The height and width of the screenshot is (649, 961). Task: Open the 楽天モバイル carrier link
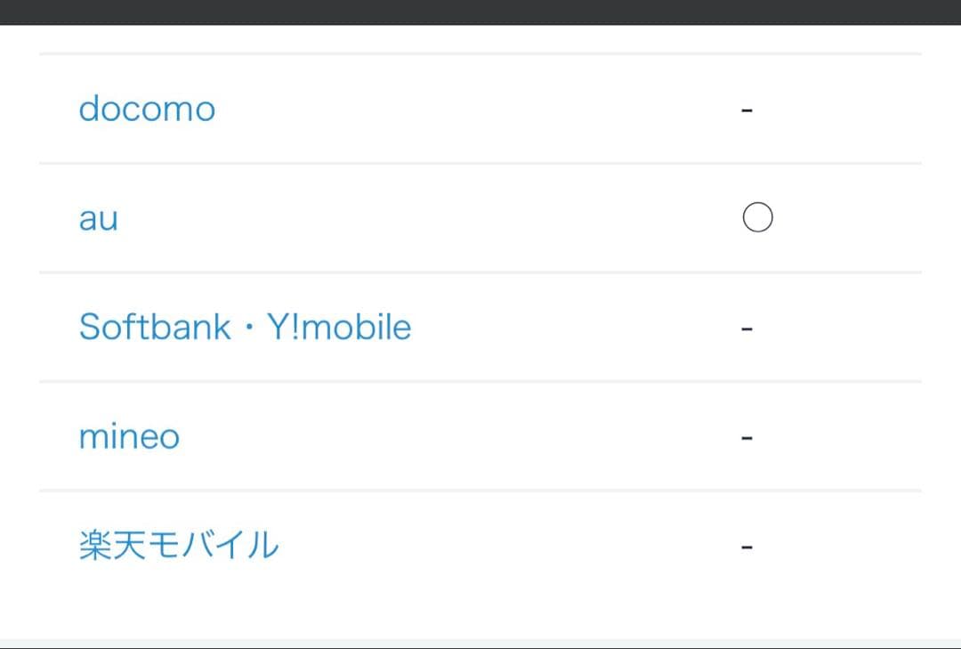coord(179,546)
